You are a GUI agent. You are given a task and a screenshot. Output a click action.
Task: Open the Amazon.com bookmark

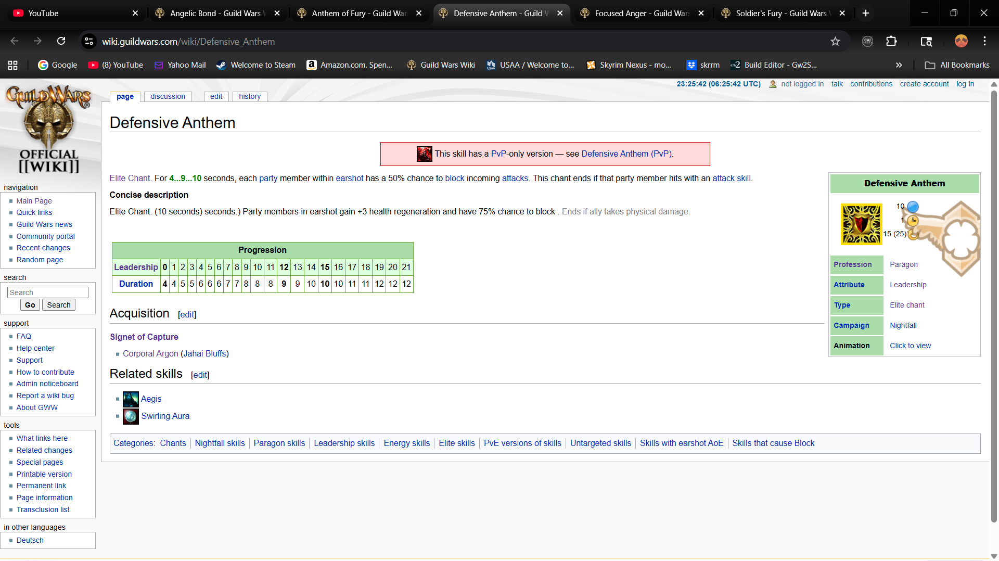click(x=350, y=65)
